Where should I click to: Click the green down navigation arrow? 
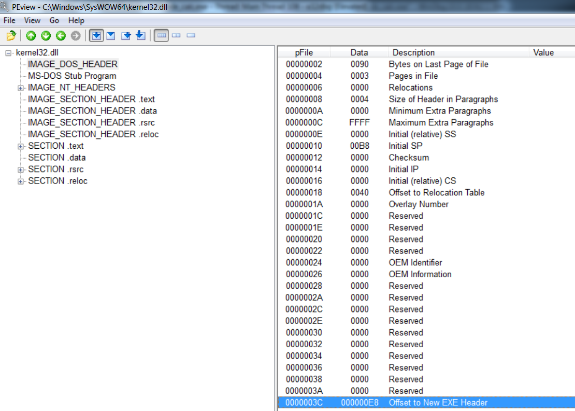45,35
